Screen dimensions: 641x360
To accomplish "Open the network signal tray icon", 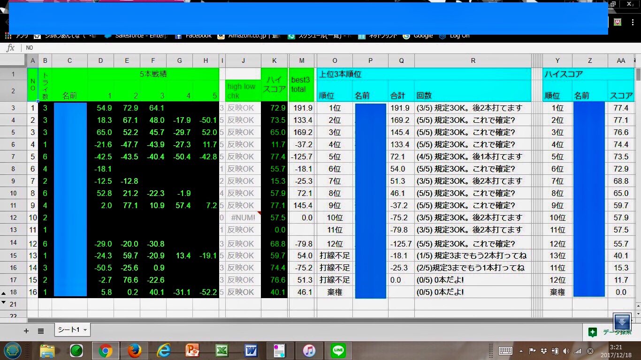I will coord(578,351).
